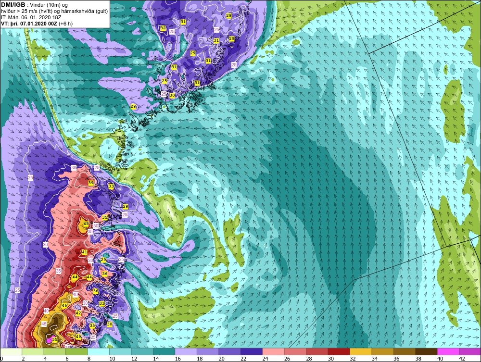Select the 36–38 m/s brown legend swatch
The width and height of the screenshot is (481, 362).
click(x=405, y=351)
